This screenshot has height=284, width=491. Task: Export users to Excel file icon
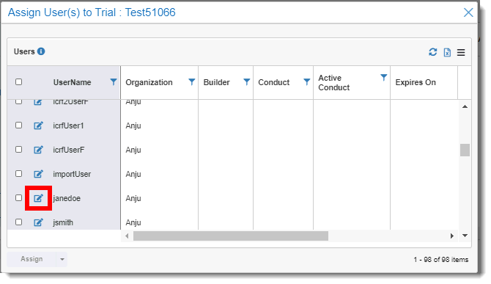click(x=447, y=52)
